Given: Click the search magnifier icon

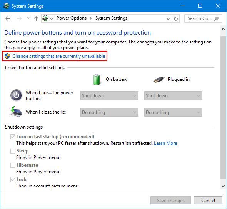Looking at the screenshot, I should click(x=217, y=18).
